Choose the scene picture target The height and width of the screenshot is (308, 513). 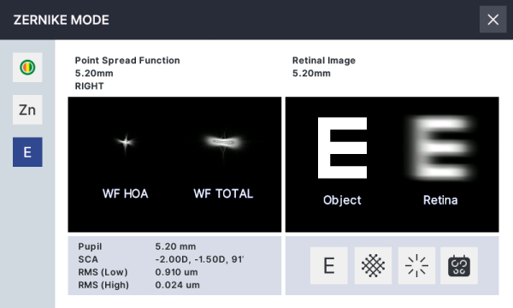click(459, 265)
